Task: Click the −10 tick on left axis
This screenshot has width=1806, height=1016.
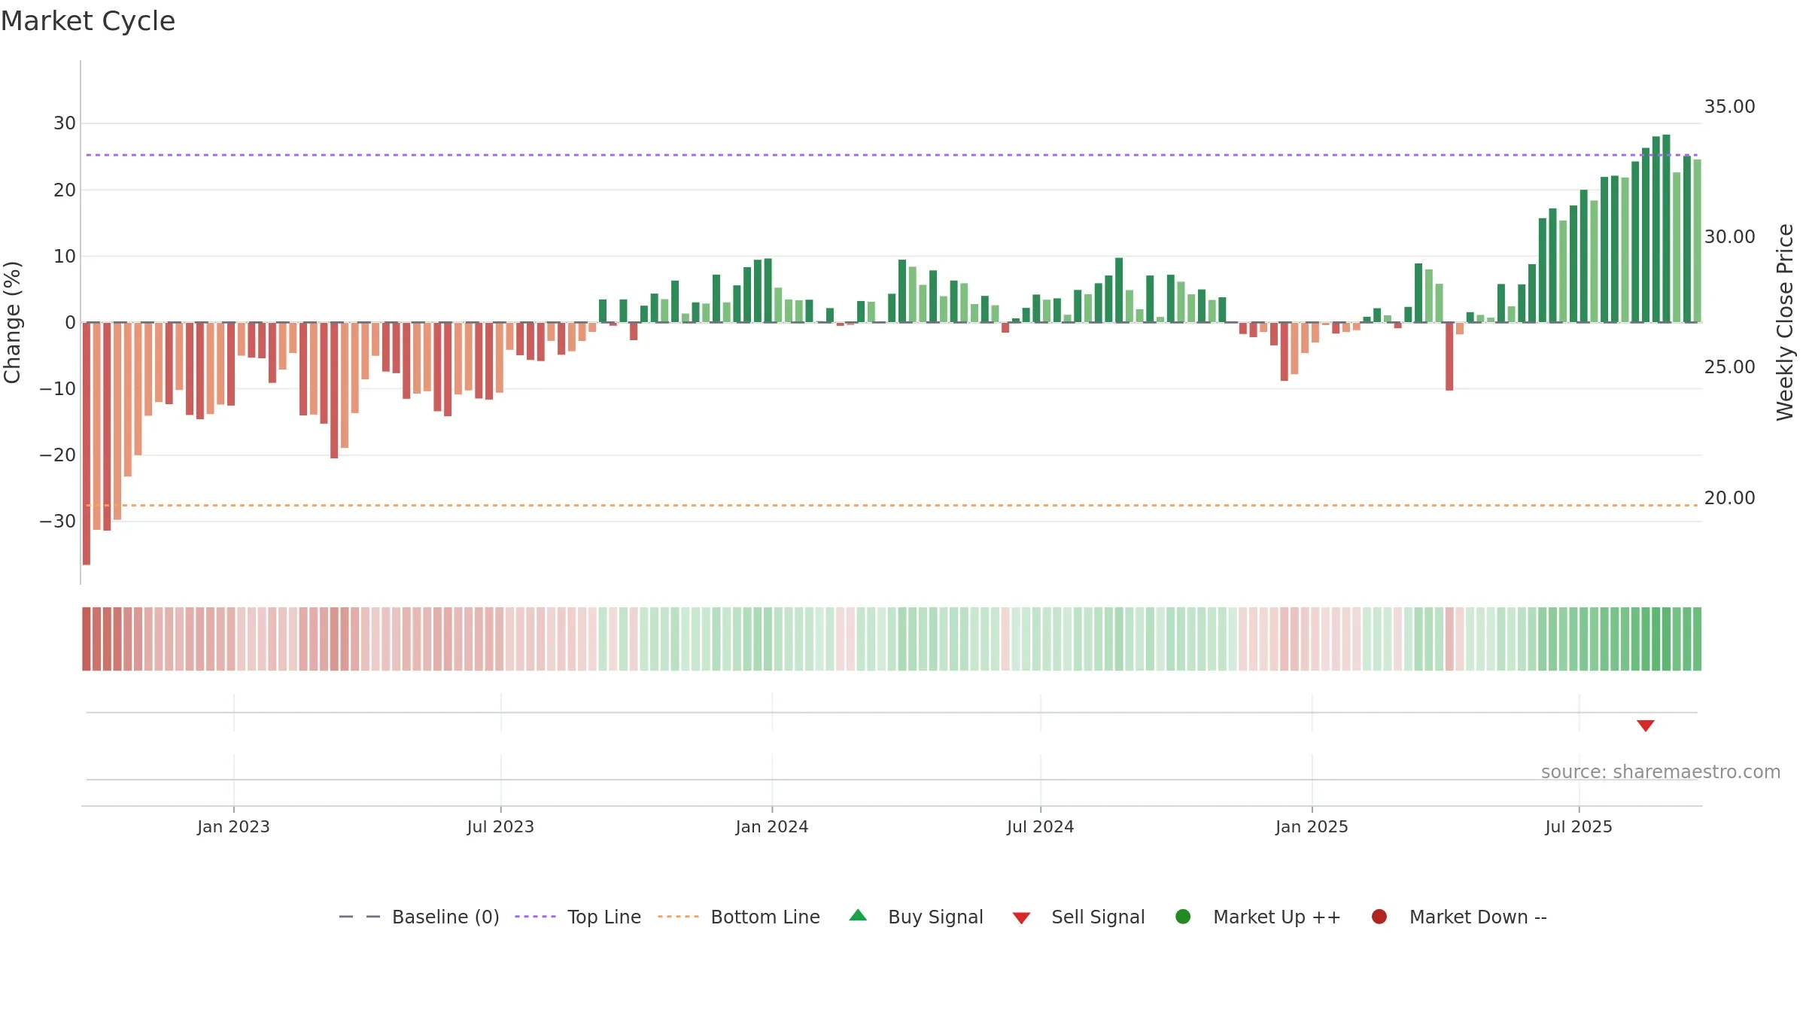Action: tap(58, 388)
